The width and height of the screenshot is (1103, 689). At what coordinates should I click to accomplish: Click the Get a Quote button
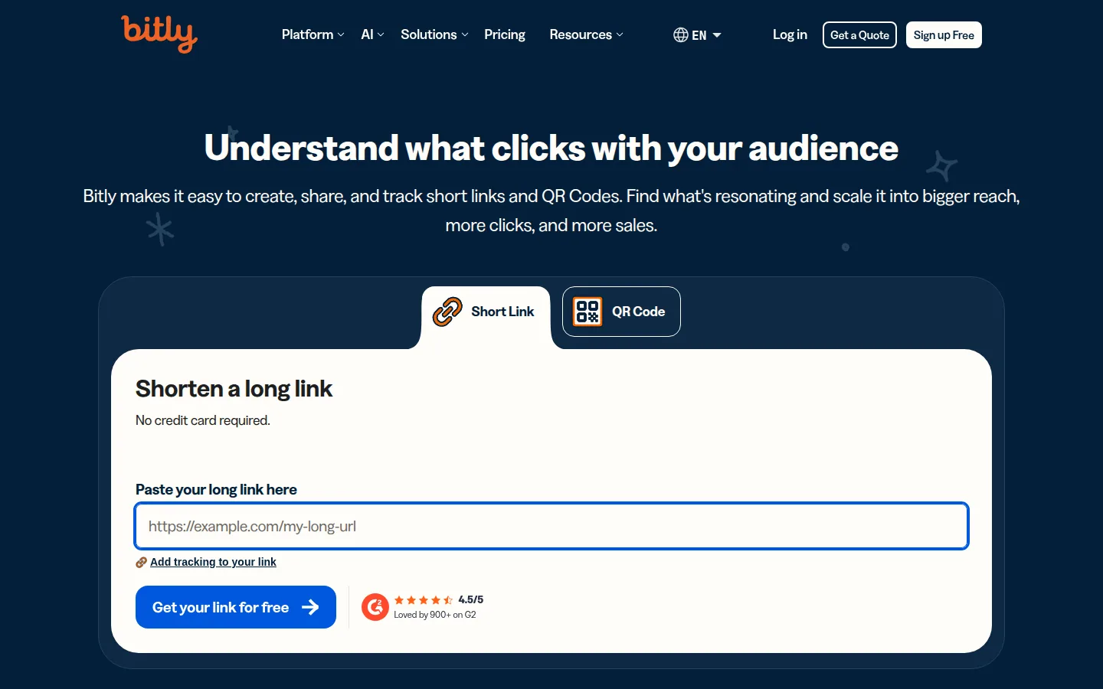(859, 35)
